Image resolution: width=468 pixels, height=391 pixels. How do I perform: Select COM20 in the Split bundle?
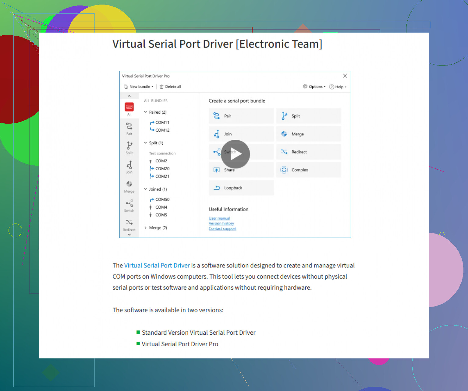162,169
